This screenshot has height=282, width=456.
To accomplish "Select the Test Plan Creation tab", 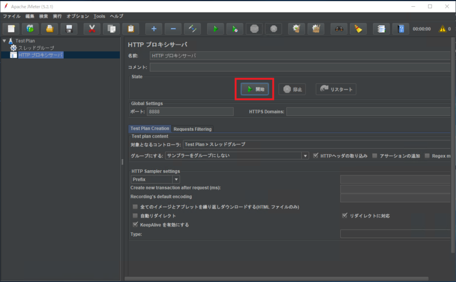I will coord(150,128).
